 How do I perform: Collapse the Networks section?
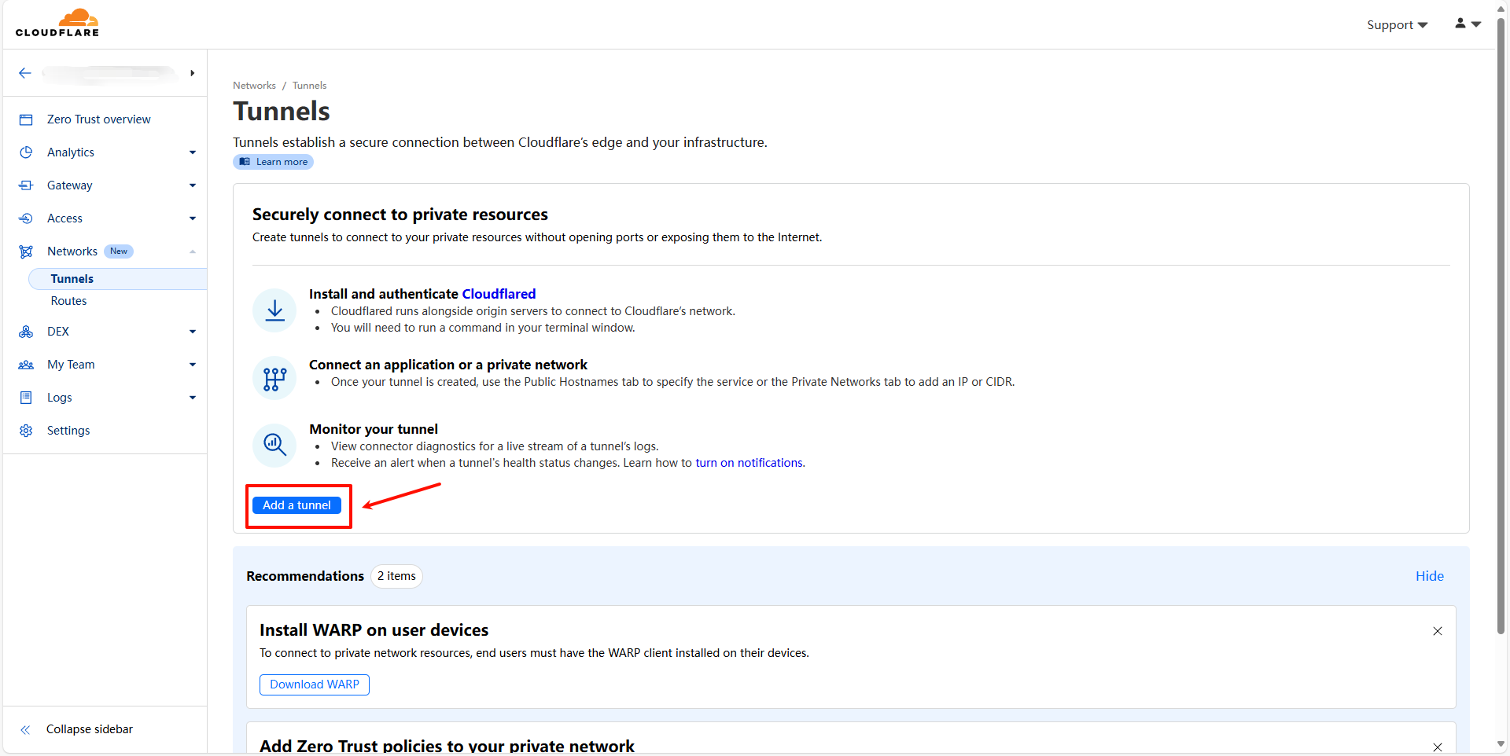pyautogui.click(x=192, y=251)
